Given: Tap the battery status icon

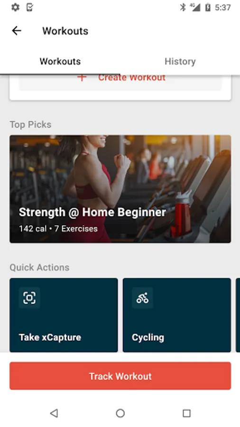Looking at the screenshot, I should [x=208, y=7].
